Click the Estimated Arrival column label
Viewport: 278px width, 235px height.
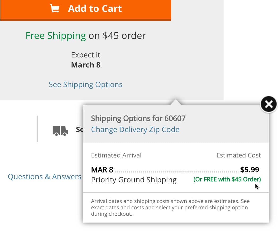(x=116, y=155)
